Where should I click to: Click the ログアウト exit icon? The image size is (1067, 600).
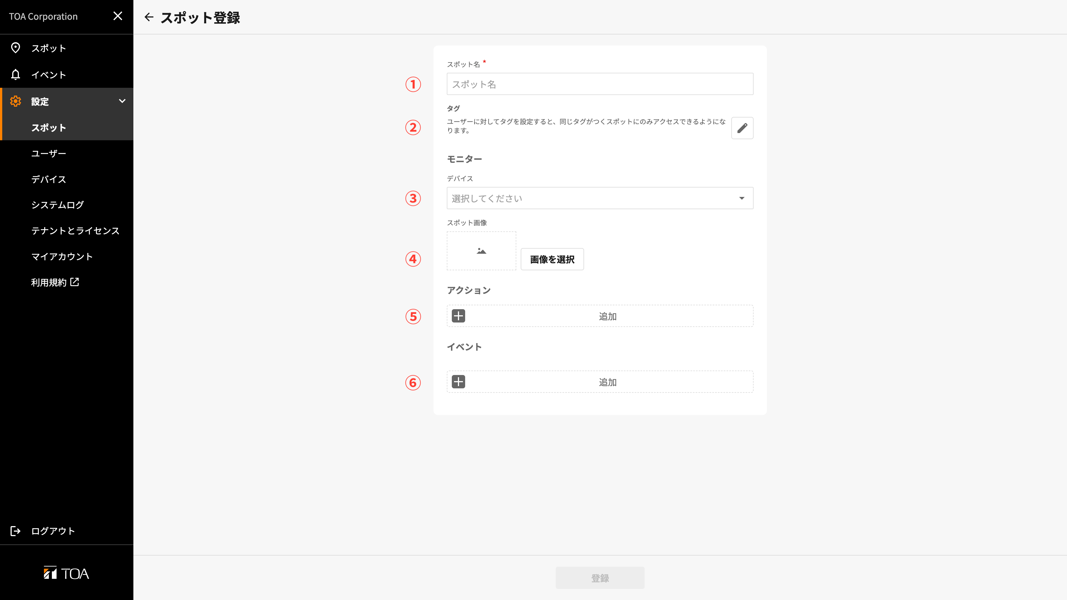[x=15, y=531]
